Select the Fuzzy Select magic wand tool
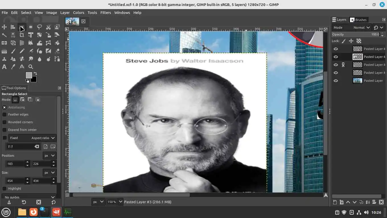The width and height of the screenshot is (387, 218). coord(4,35)
